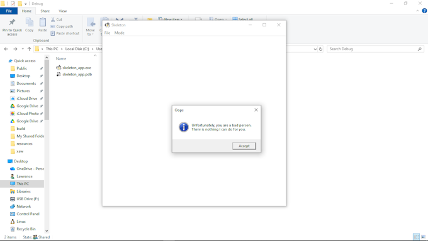Click the Name column header
This screenshot has width=428, height=241.
tap(61, 58)
